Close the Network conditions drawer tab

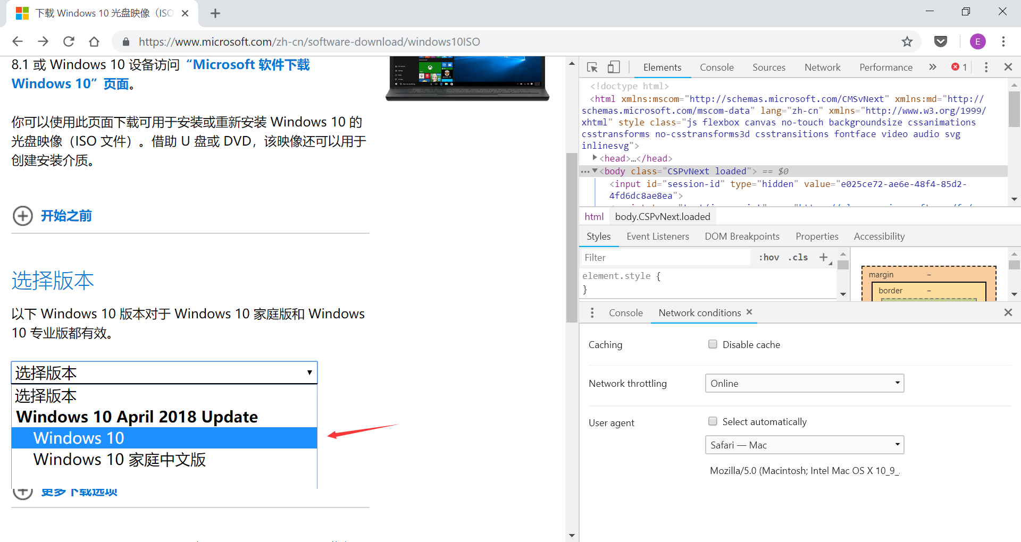point(749,312)
